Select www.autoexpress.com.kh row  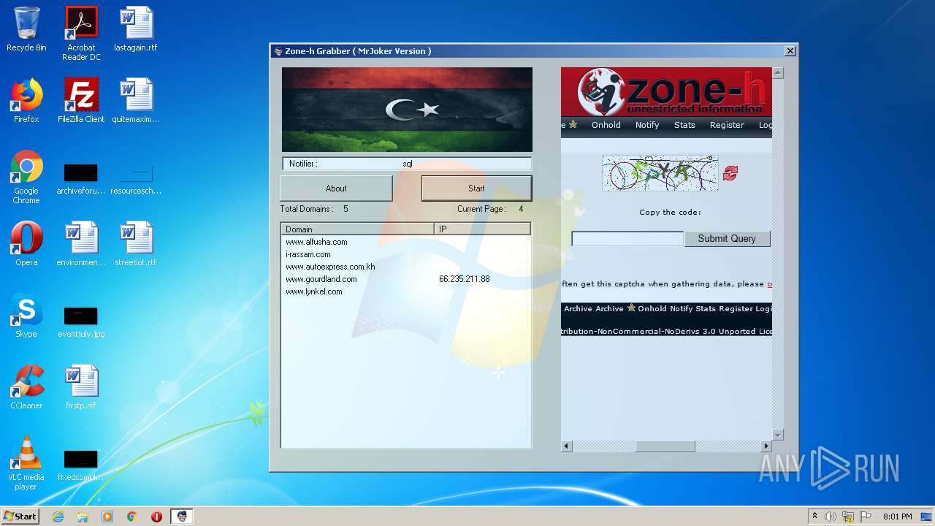click(329, 267)
